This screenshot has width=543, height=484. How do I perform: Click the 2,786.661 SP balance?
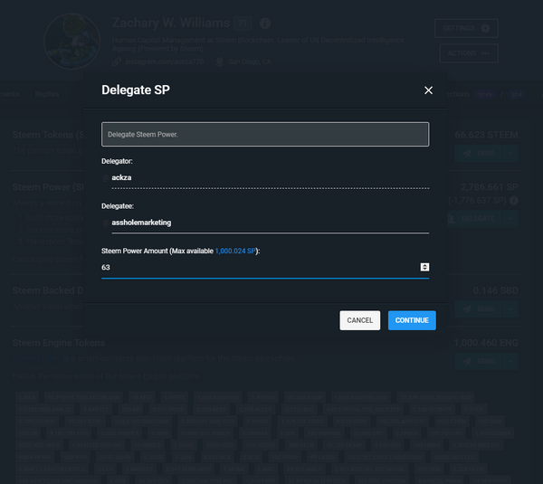[x=490, y=187]
